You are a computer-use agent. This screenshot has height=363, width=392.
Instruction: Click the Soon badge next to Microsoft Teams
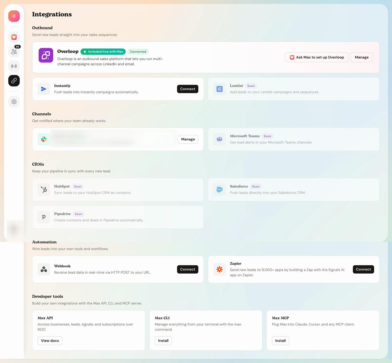267,136
